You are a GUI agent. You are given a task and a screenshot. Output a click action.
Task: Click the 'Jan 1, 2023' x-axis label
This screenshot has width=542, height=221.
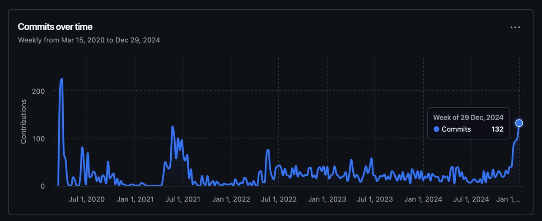(327, 199)
